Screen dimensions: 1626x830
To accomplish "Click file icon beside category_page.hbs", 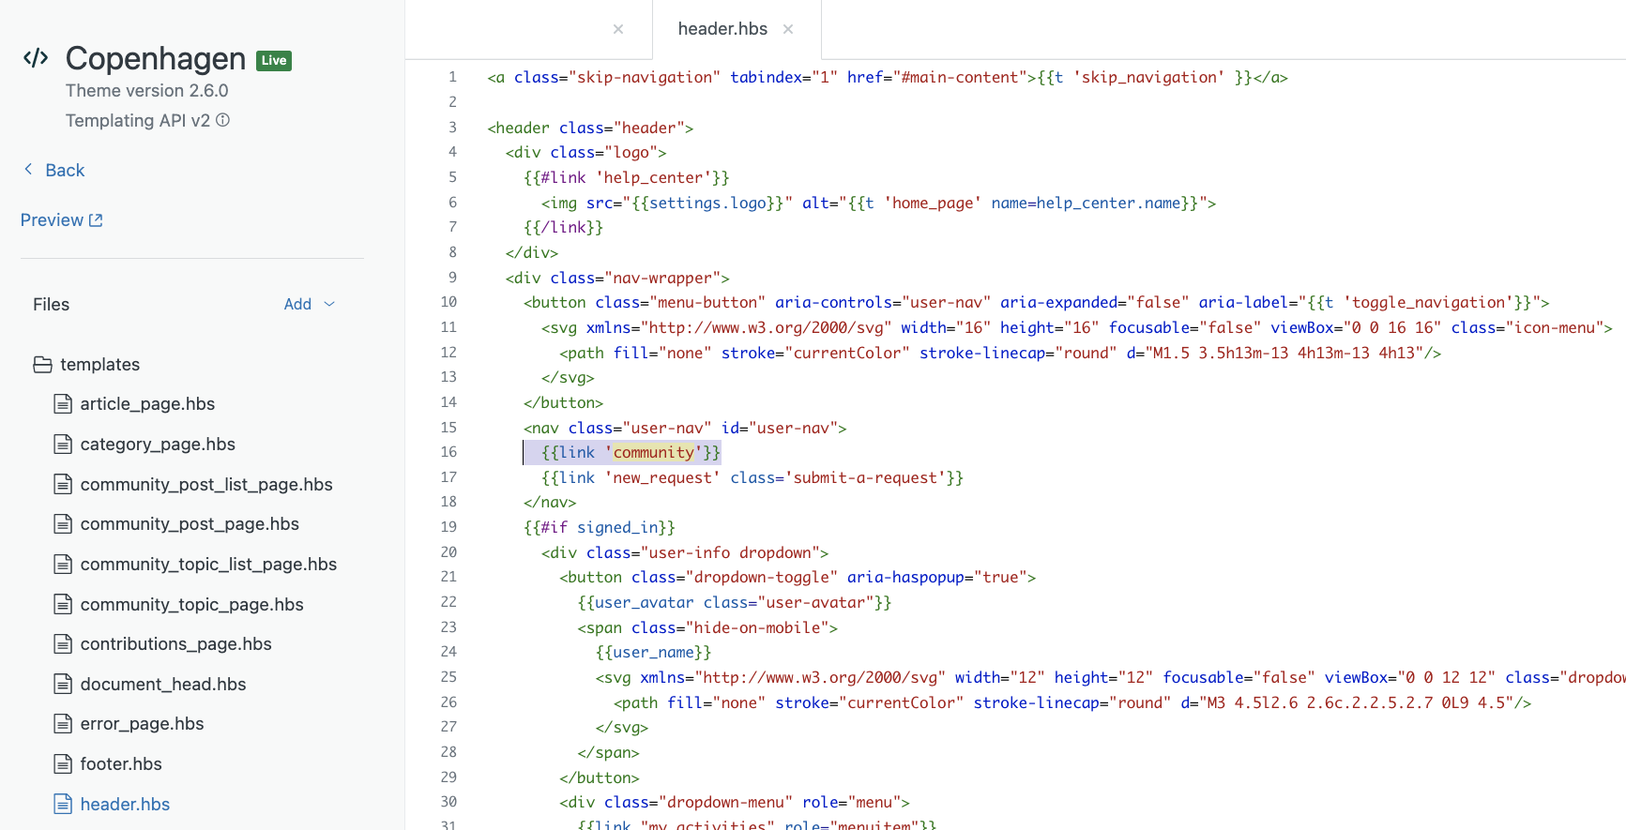I will (63, 444).
